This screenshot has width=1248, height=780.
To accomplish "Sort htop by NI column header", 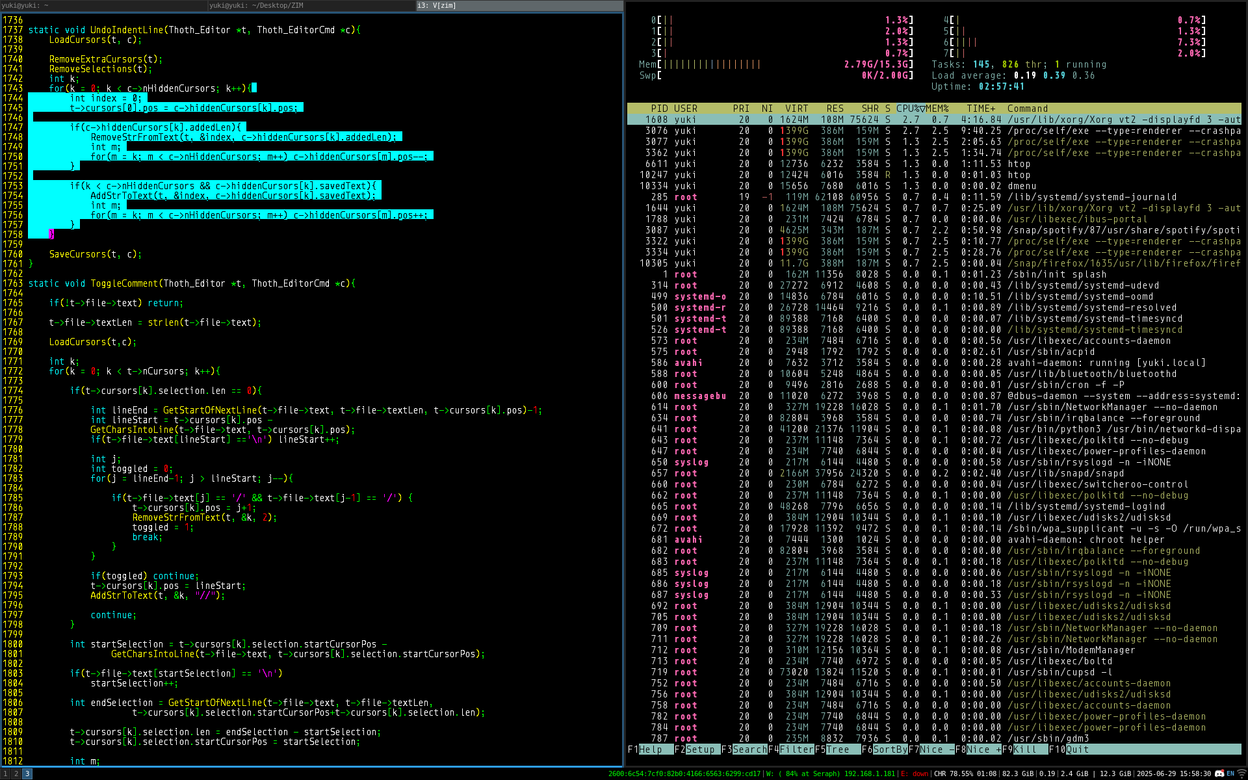I will [767, 109].
